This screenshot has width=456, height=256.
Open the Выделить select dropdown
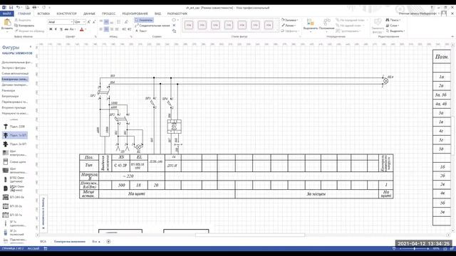[x=395, y=31]
